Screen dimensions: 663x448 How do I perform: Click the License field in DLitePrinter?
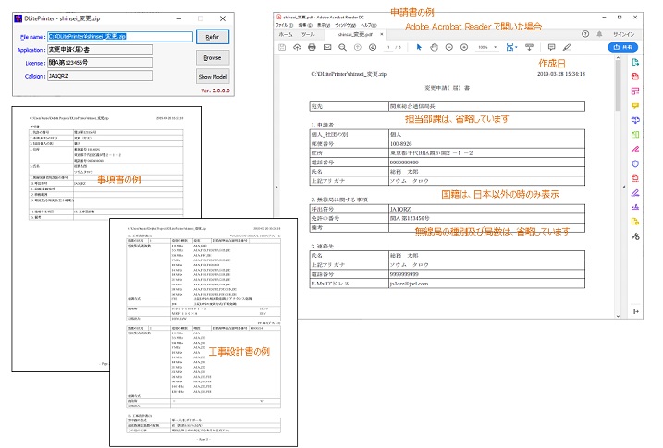point(100,63)
